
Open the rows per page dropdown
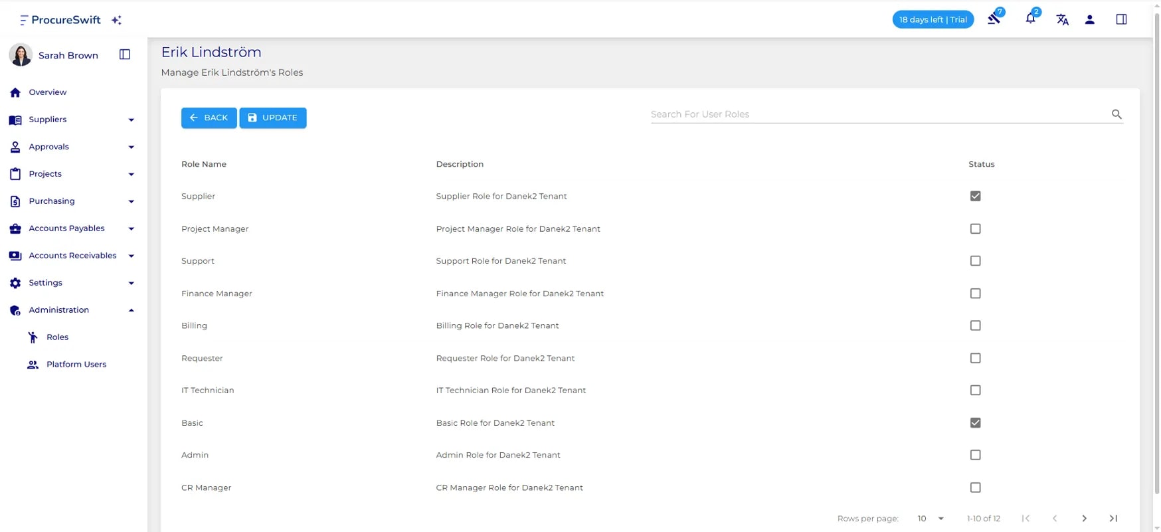click(931, 518)
